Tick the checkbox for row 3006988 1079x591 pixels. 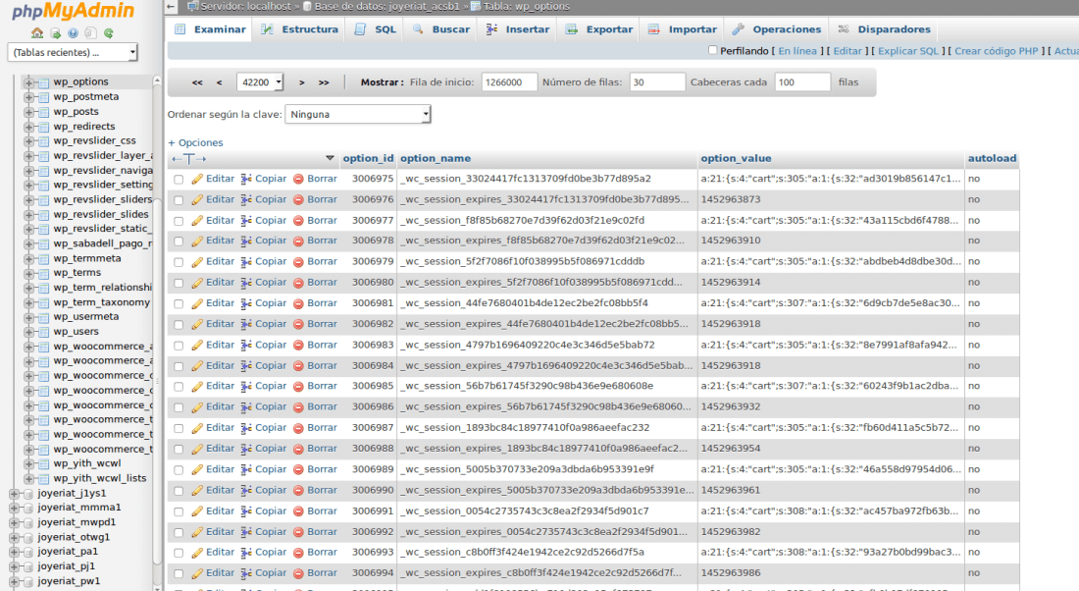point(179,449)
